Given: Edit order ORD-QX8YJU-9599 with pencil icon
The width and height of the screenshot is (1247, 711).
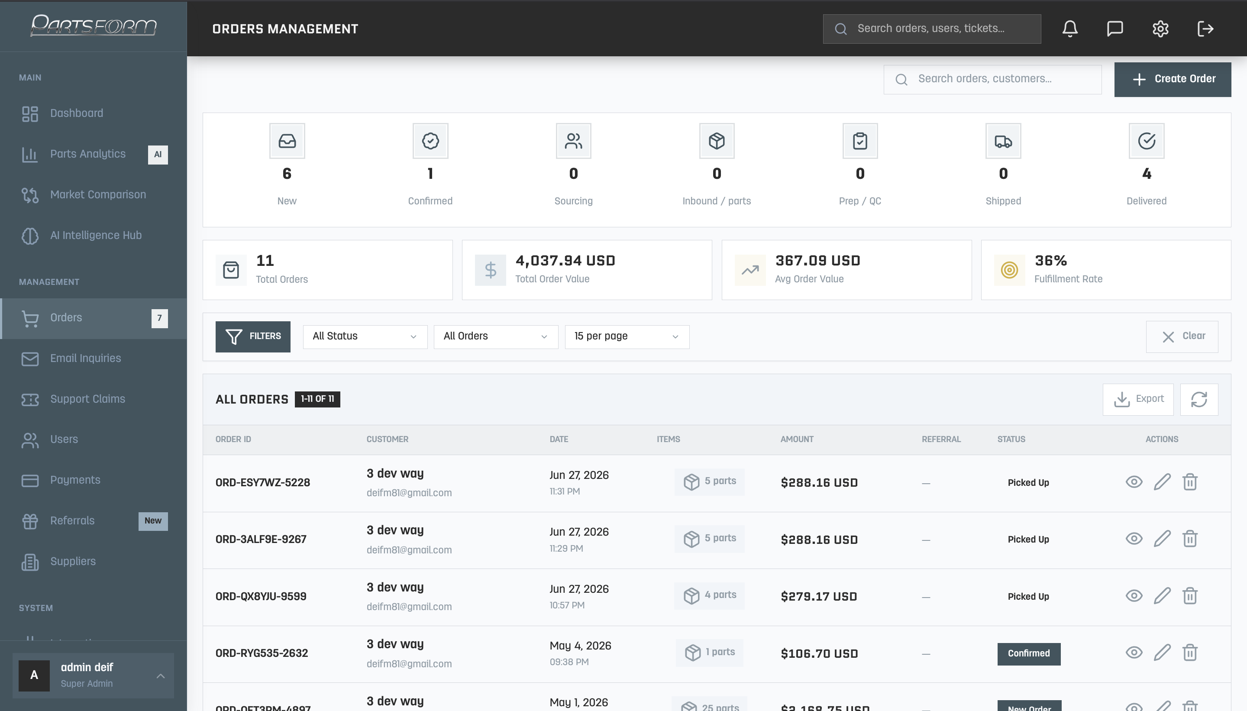Looking at the screenshot, I should point(1162,596).
